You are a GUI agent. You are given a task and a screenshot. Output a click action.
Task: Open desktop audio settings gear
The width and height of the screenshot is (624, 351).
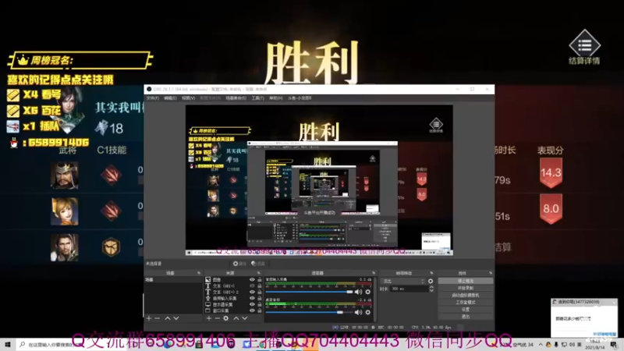368,313
